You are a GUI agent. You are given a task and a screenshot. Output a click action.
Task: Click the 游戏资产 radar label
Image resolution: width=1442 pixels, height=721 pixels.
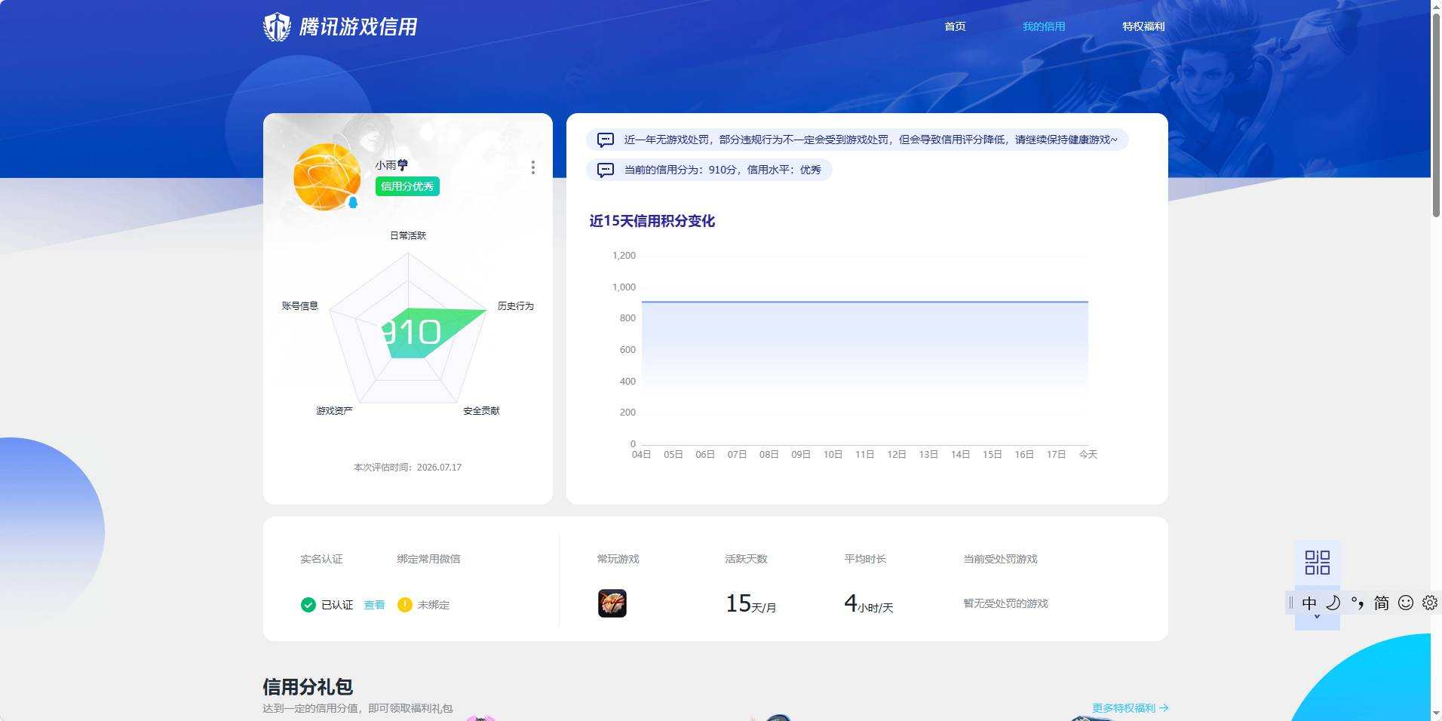334,410
